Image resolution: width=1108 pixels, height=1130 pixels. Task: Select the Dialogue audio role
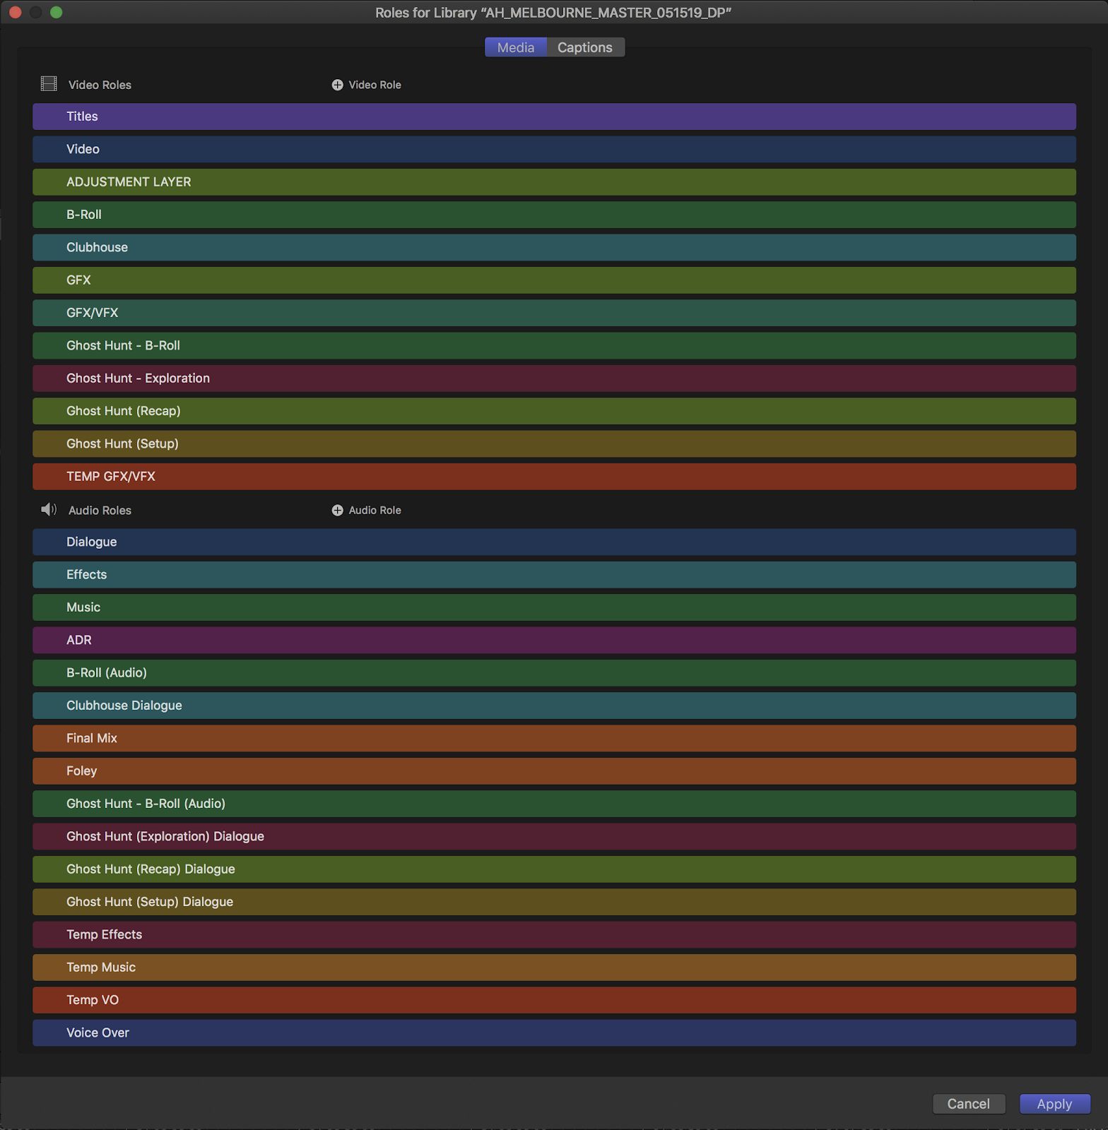click(x=554, y=542)
